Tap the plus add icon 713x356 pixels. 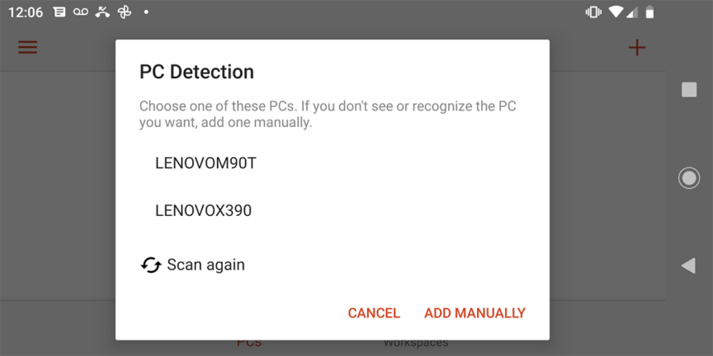coord(636,47)
